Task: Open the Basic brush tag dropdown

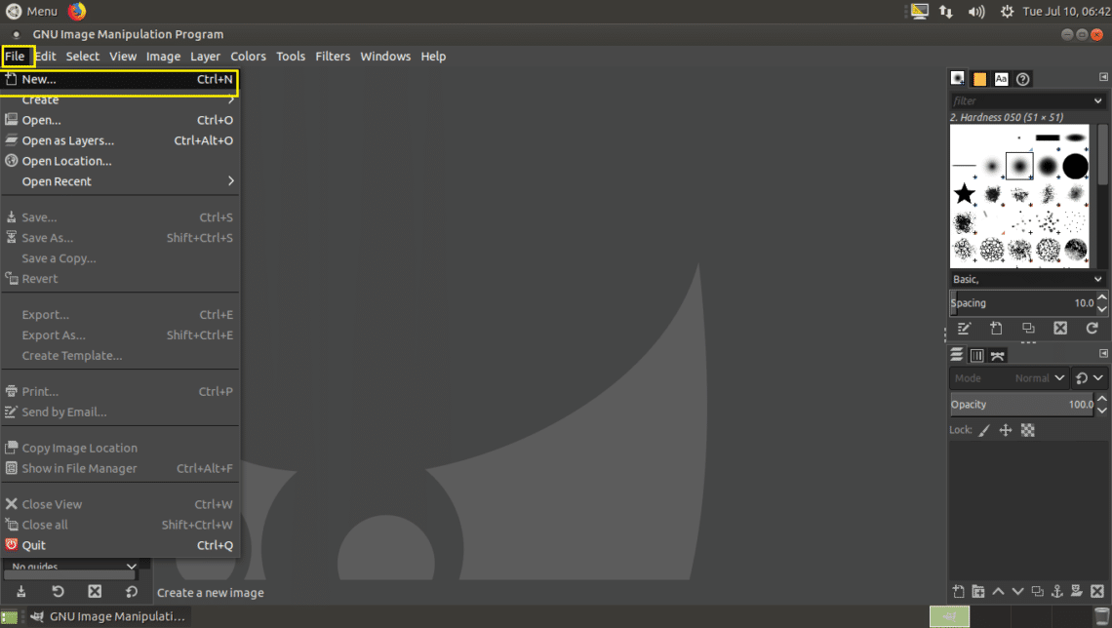Action: (1027, 279)
